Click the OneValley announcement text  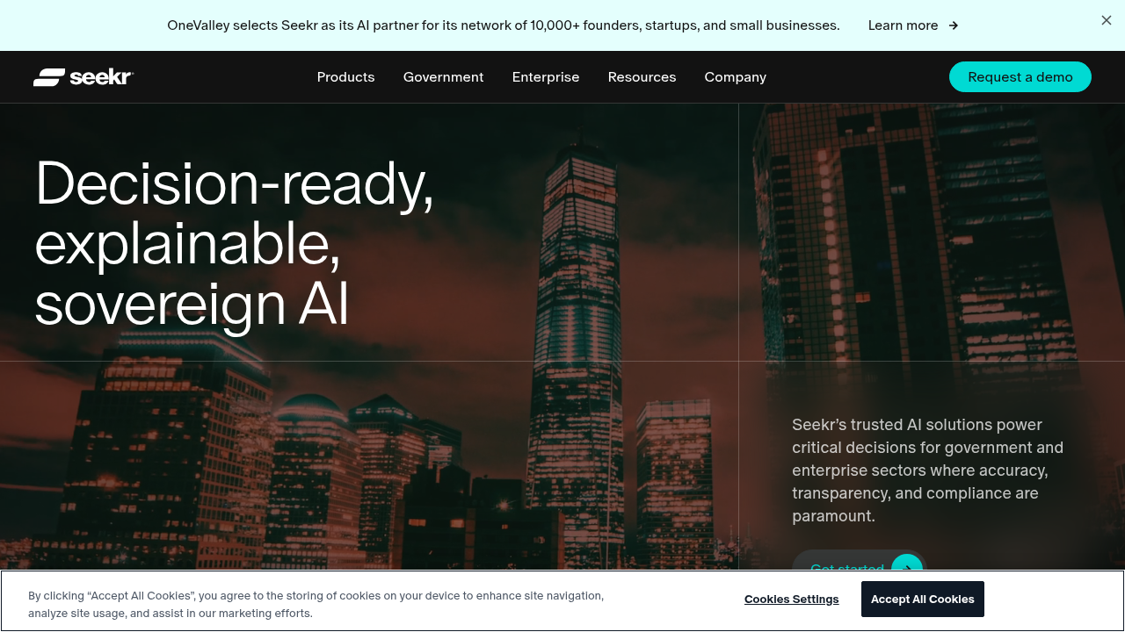504,25
